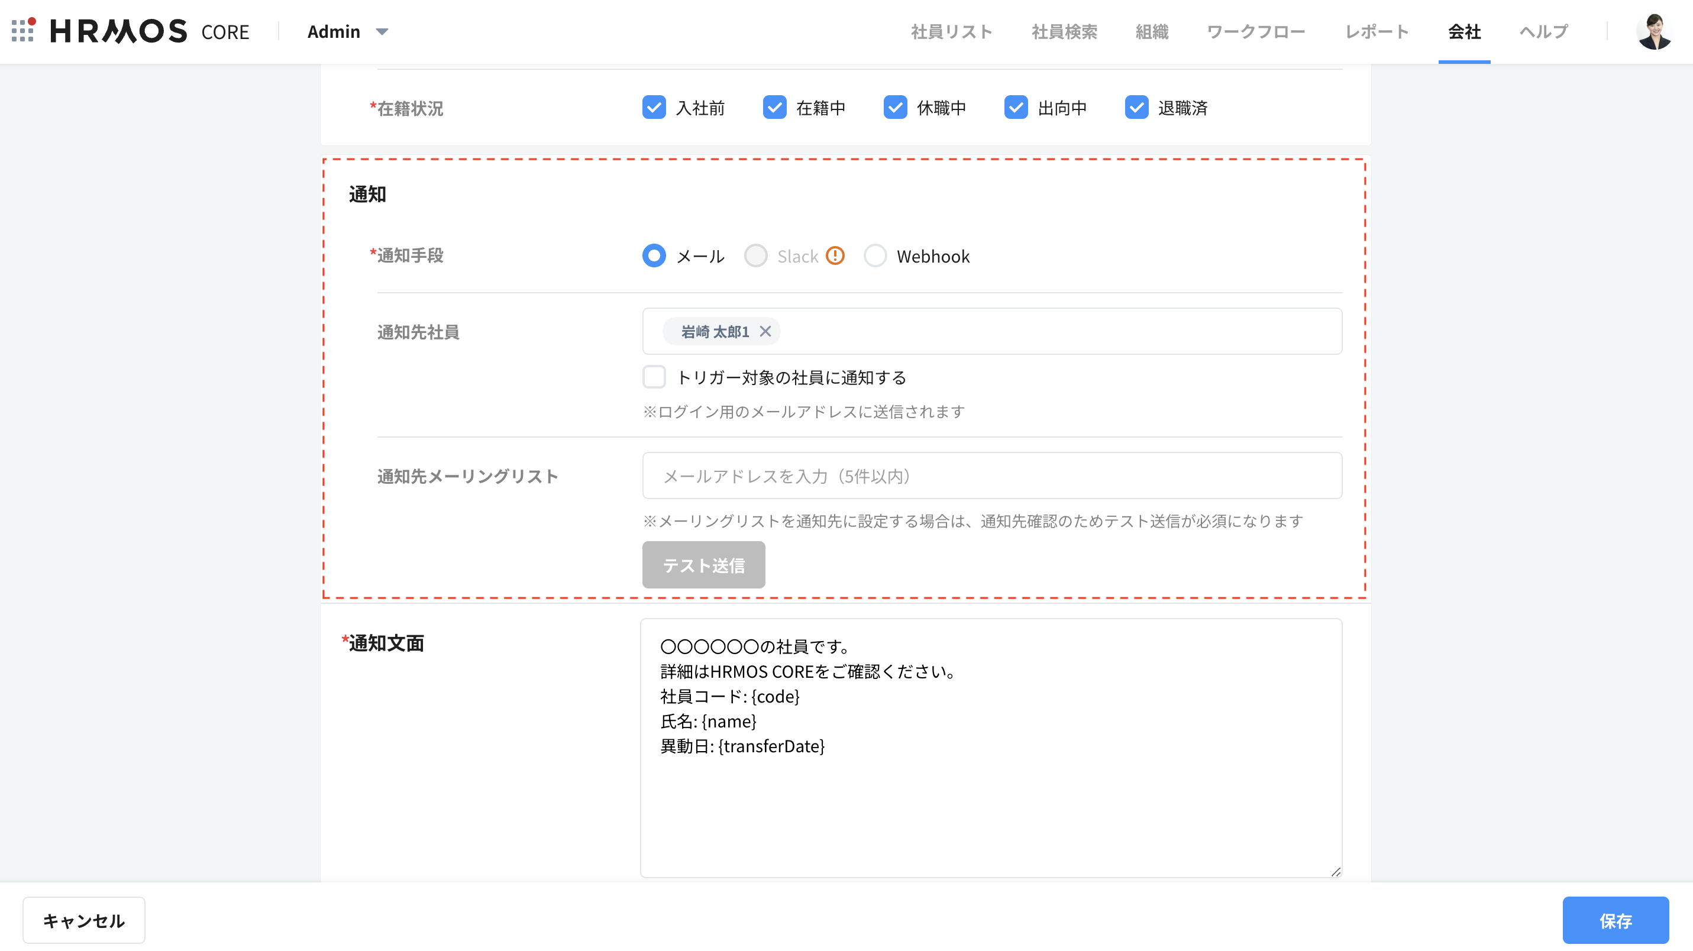Click the 保存 button
1693x951 pixels.
click(x=1616, y=920)
